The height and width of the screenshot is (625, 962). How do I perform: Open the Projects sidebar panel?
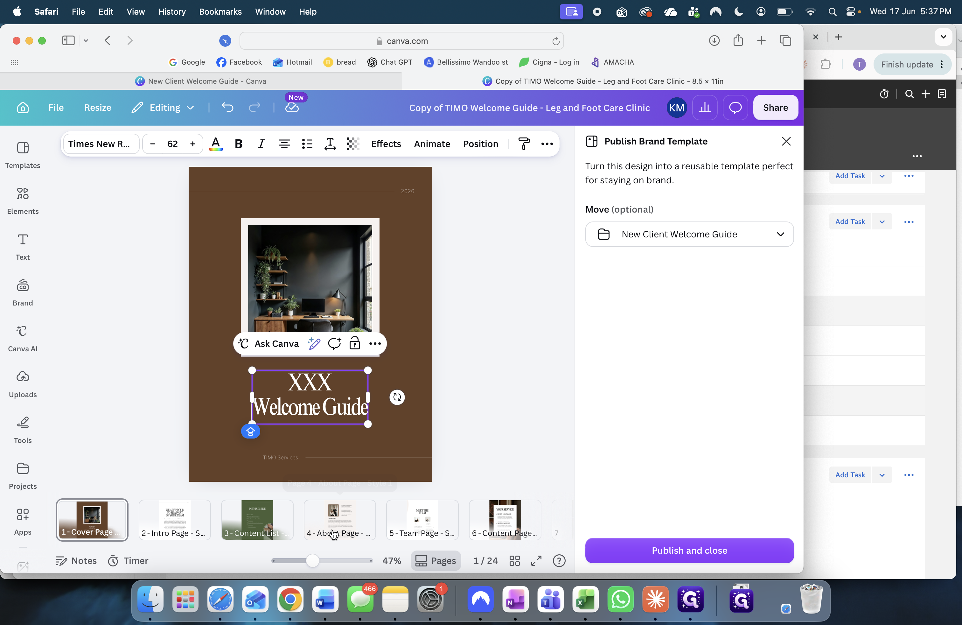tap(23, 475)
